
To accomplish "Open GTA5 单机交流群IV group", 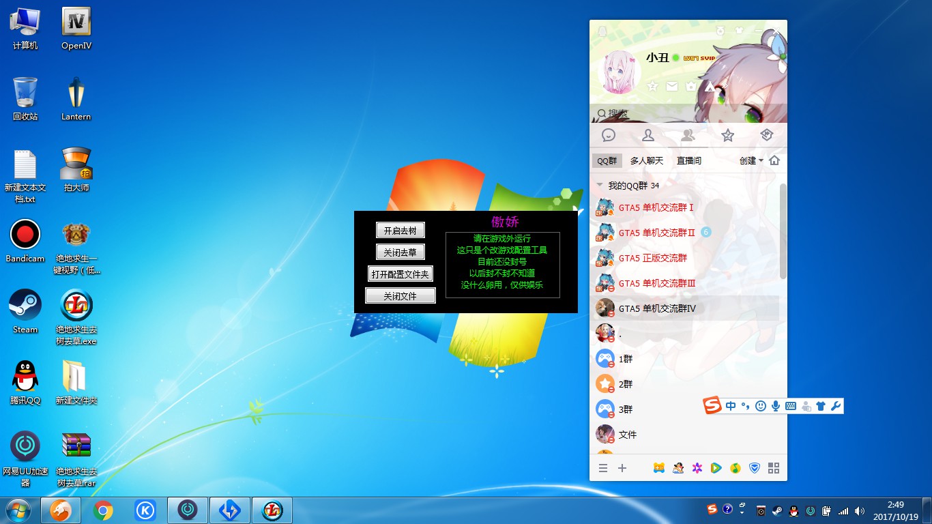I will coord(685,308).
